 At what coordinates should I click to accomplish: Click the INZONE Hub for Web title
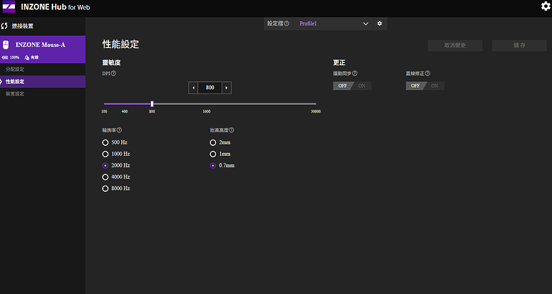click(x=55, y=6)
